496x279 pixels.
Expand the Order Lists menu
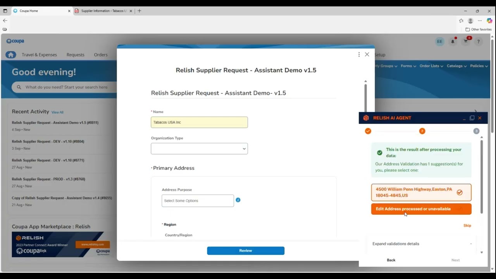click(431, 66)
